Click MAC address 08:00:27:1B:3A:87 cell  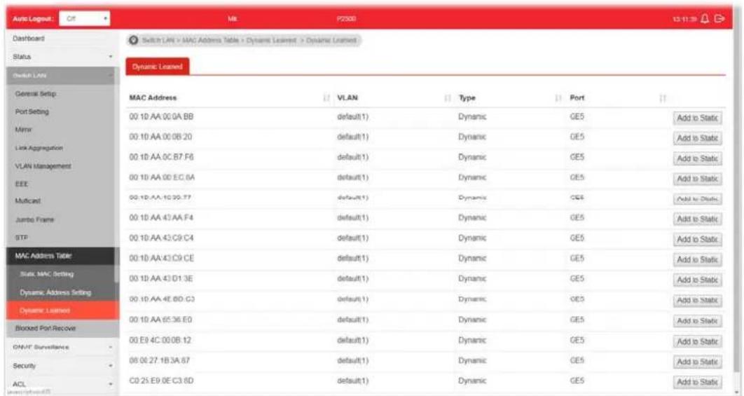[160, 360]
